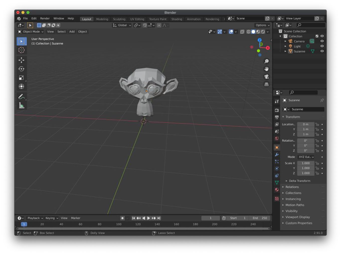Toggle camera view in the viewport
Screen dimensions: 341x254
(267, 76)
